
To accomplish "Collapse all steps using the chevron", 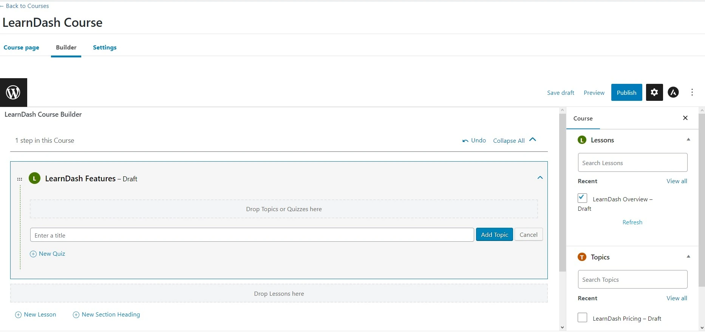I will point(533,139).
